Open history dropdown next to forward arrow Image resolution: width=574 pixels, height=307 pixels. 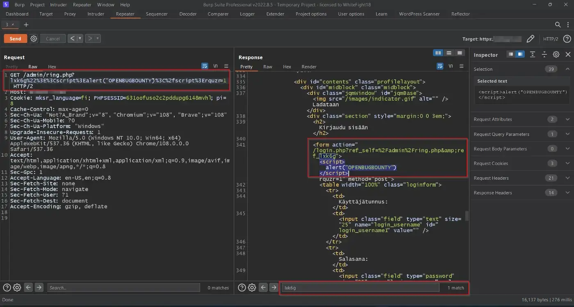pos(98,38)
